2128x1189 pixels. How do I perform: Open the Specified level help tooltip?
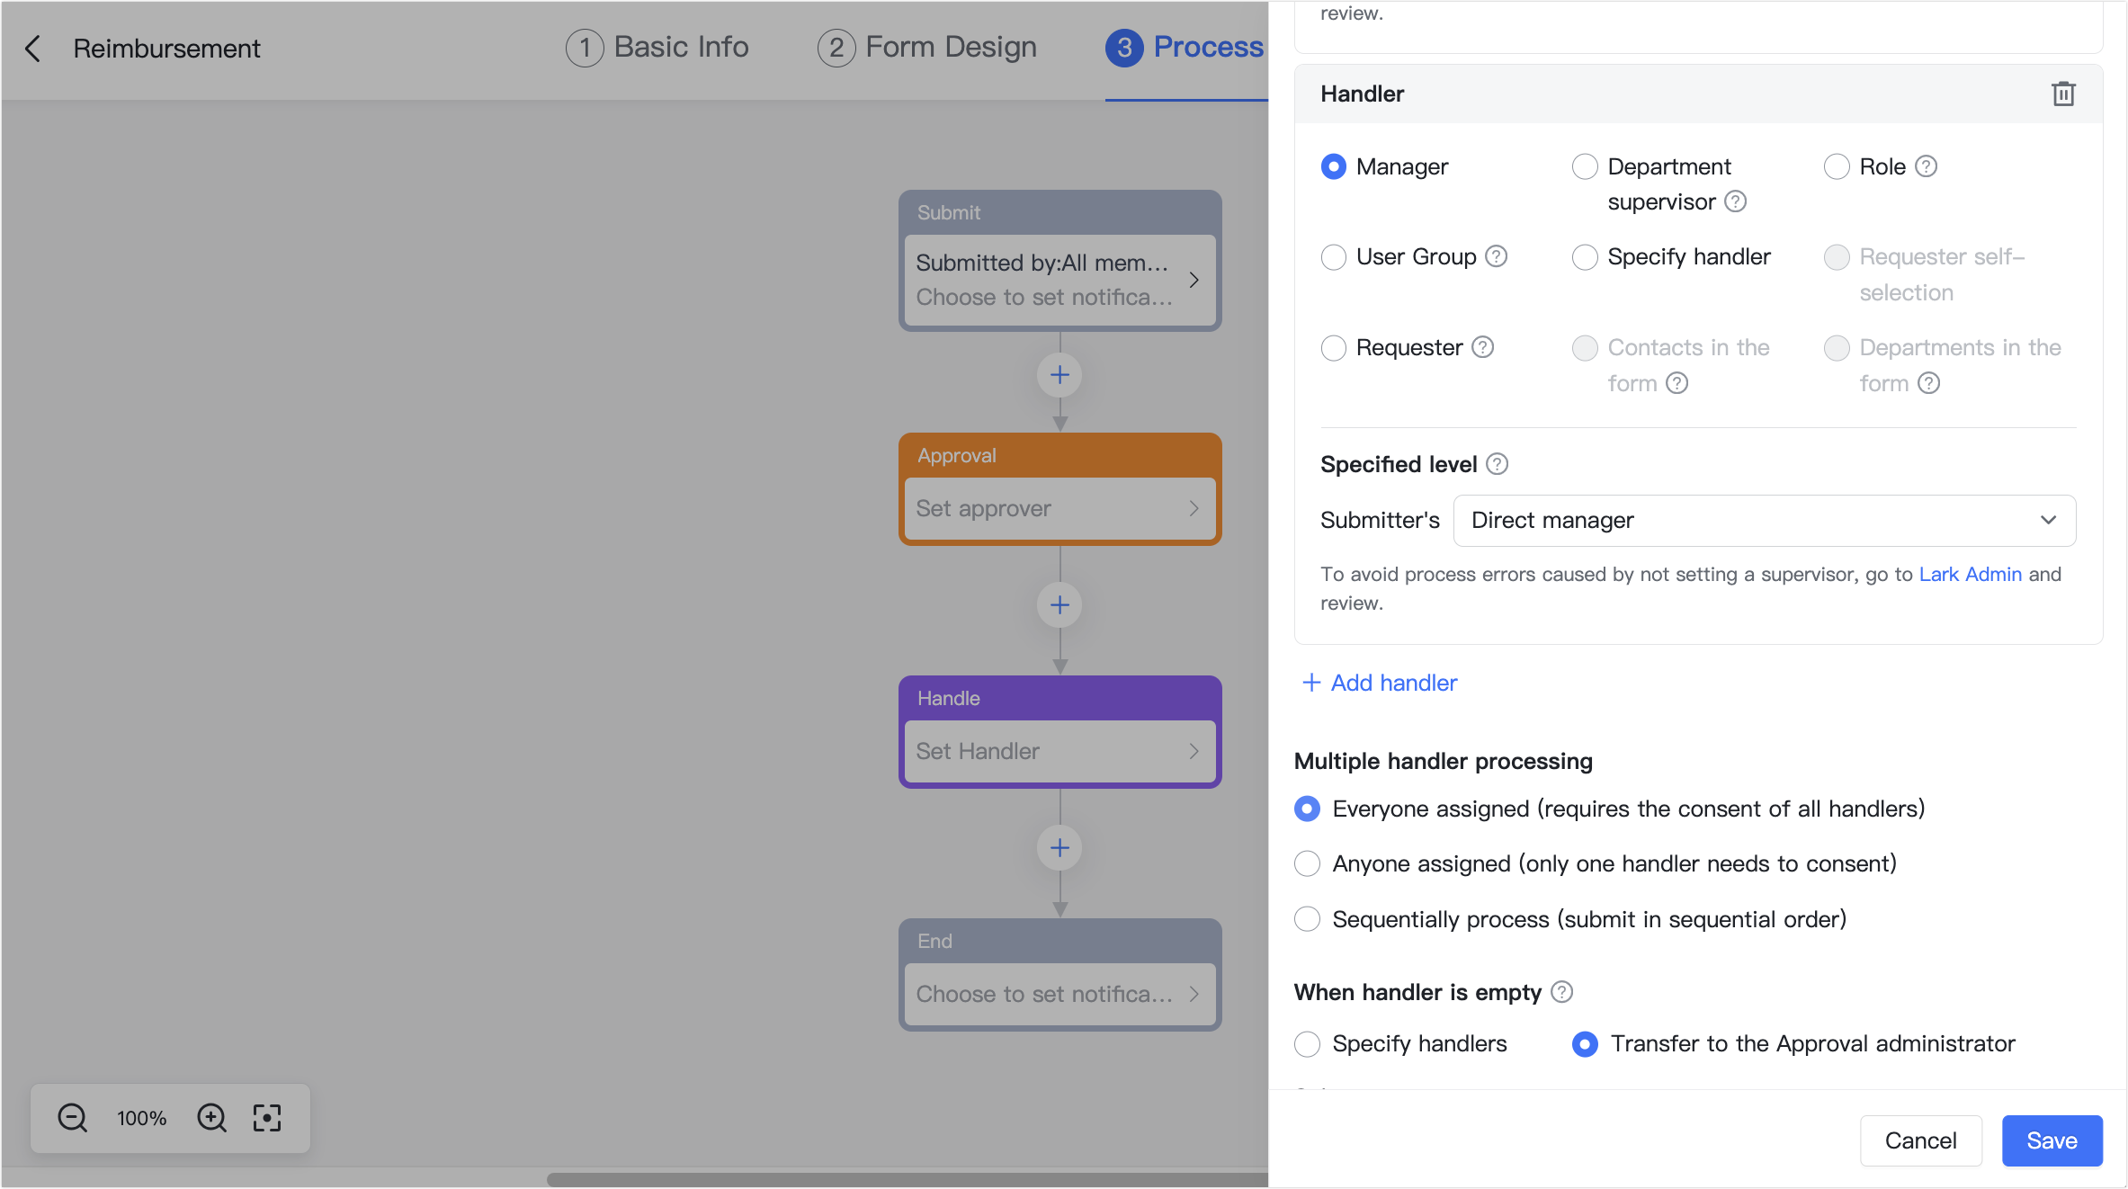pos(1497,464)
